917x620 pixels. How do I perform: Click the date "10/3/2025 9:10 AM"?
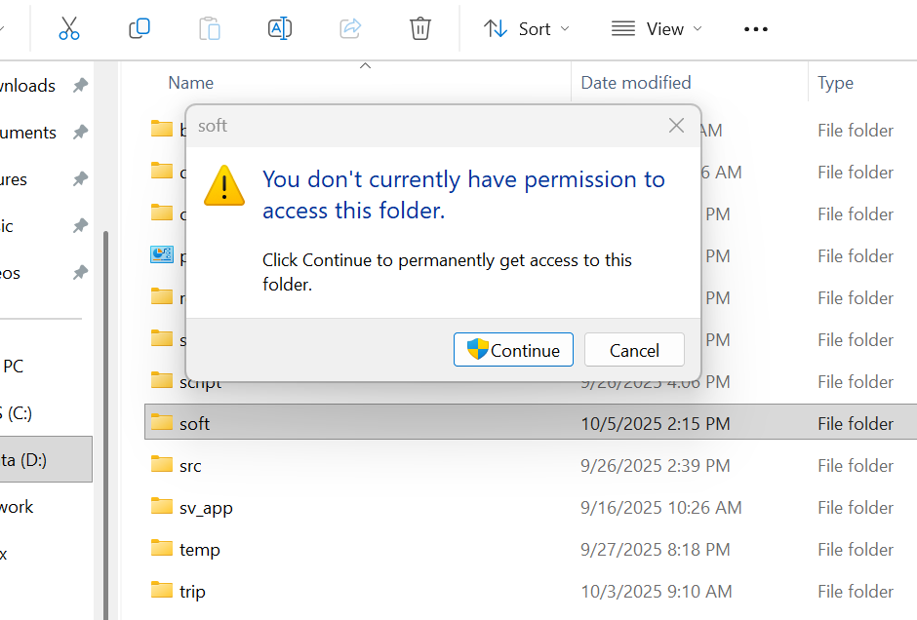coord(657,592)
